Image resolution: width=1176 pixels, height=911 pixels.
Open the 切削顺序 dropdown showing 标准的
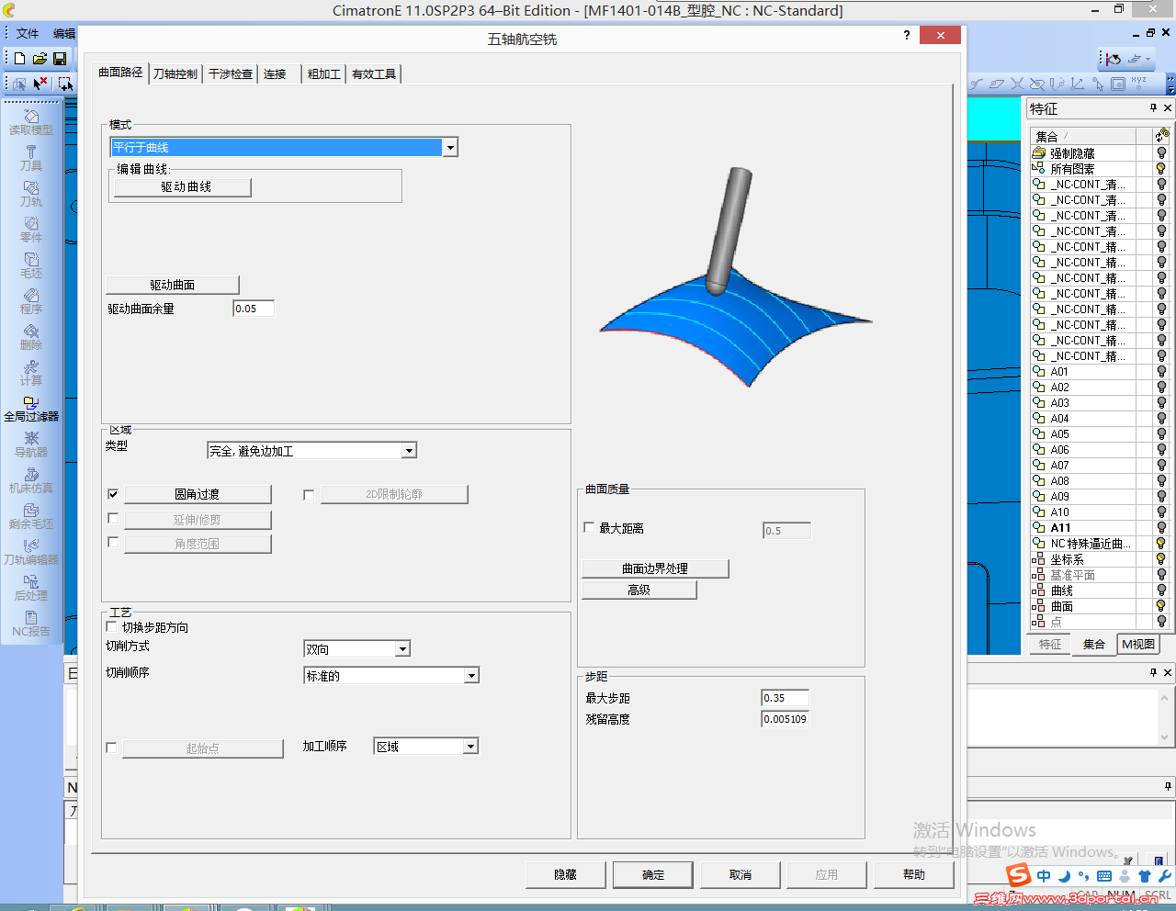392,676
